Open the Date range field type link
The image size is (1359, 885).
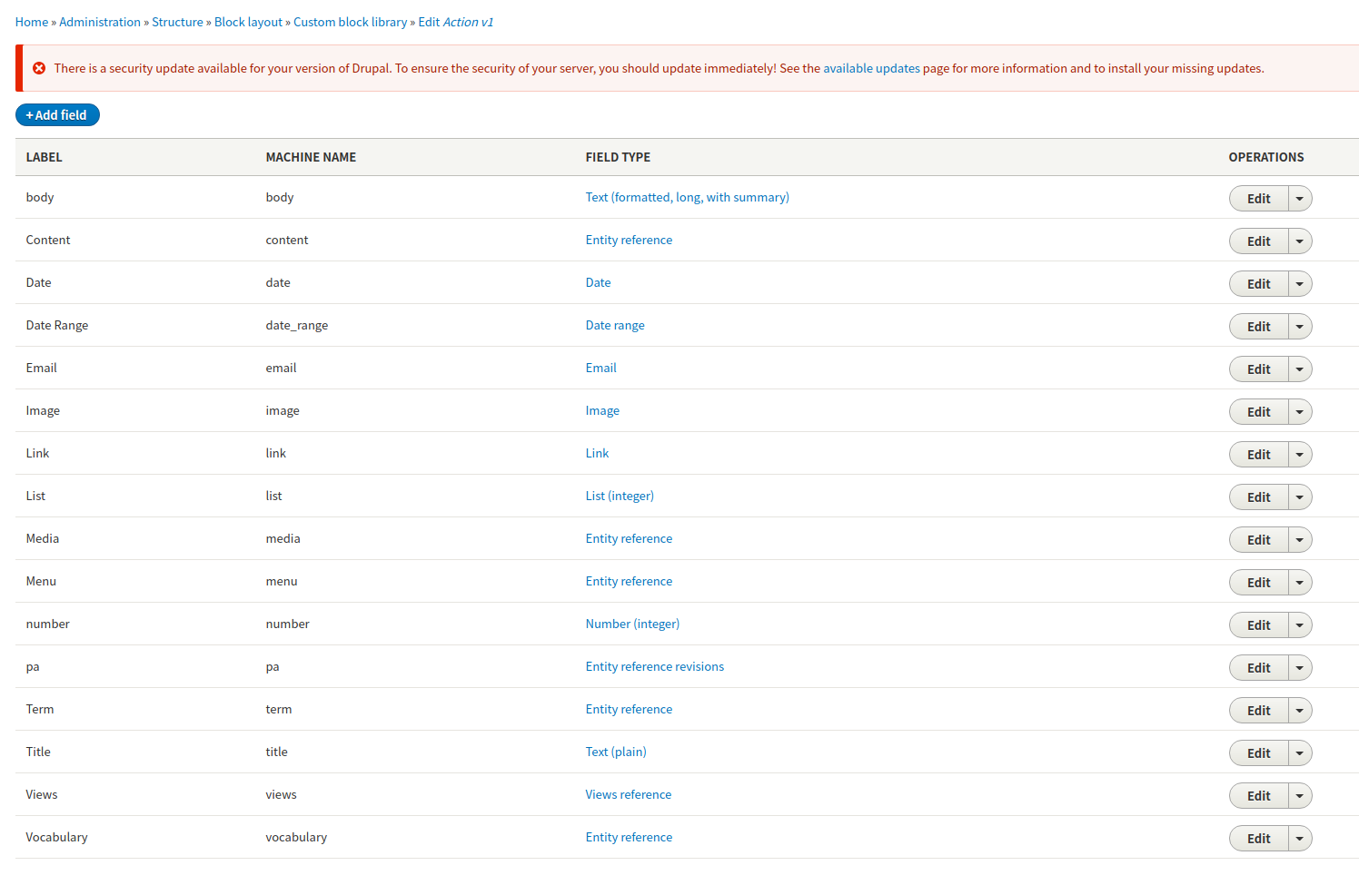coord(615,325)
